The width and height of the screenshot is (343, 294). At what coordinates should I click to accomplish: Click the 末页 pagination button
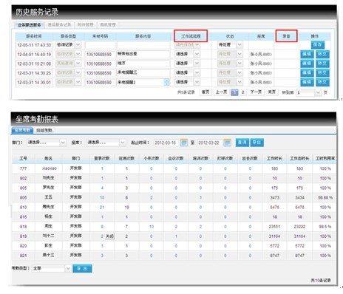272,92
